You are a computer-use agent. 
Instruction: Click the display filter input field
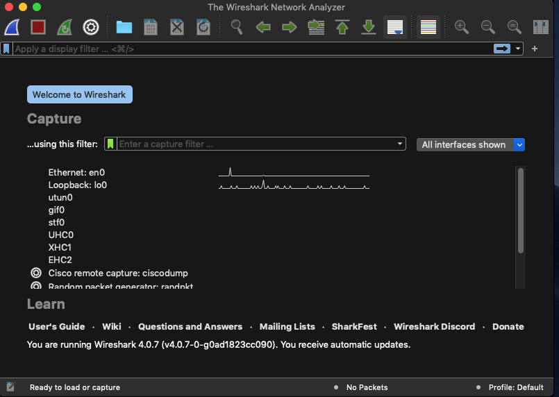[x=252, y=49]
